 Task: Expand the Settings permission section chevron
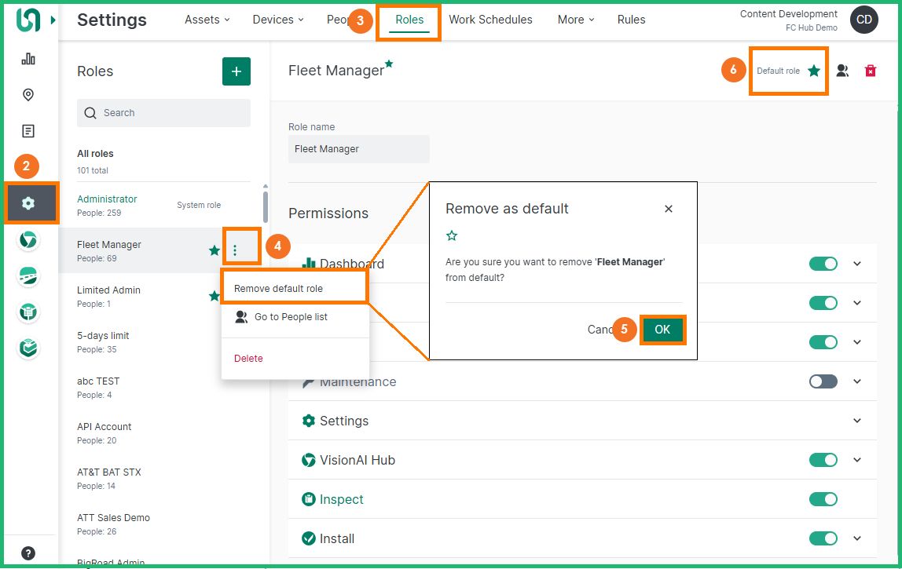857,421
